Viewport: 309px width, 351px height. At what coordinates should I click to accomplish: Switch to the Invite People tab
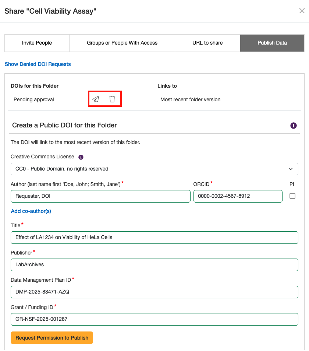tap(36, 43)
